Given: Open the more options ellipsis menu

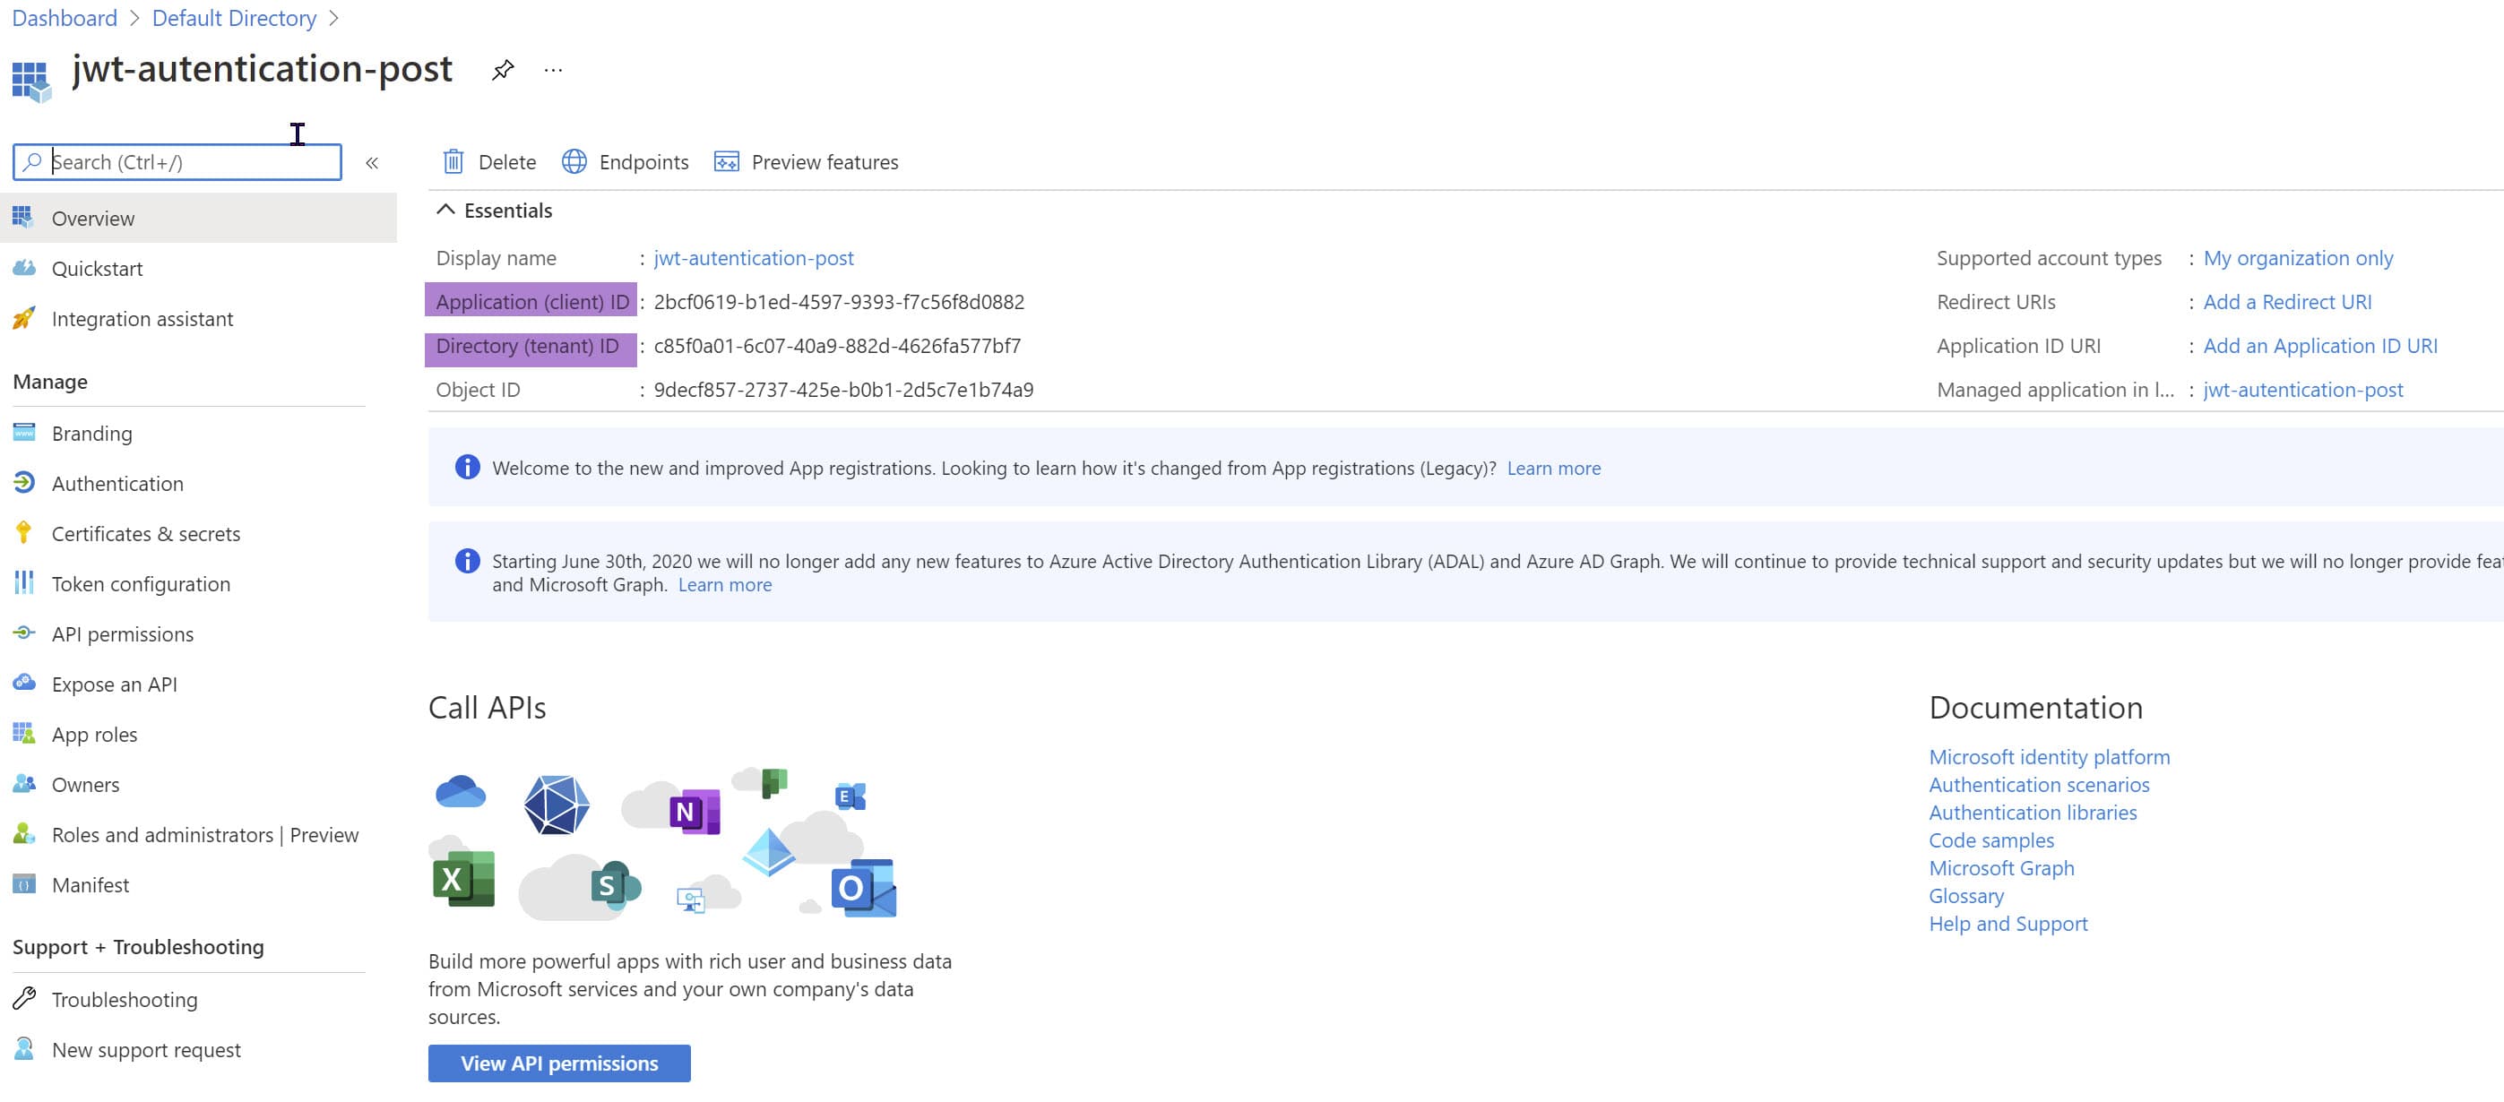Looking at the screenshot, I should (x=553, y=70).
